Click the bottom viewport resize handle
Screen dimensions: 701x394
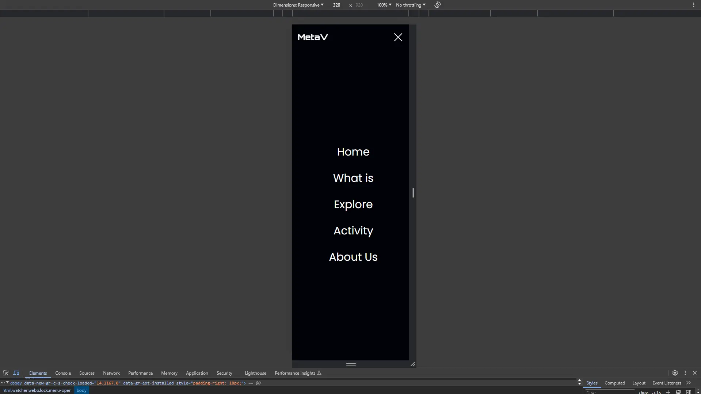point(351,364)
